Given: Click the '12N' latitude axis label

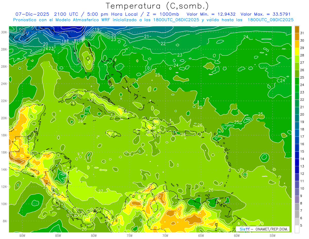Looking at the screenshot, I should tap(4, 186).
